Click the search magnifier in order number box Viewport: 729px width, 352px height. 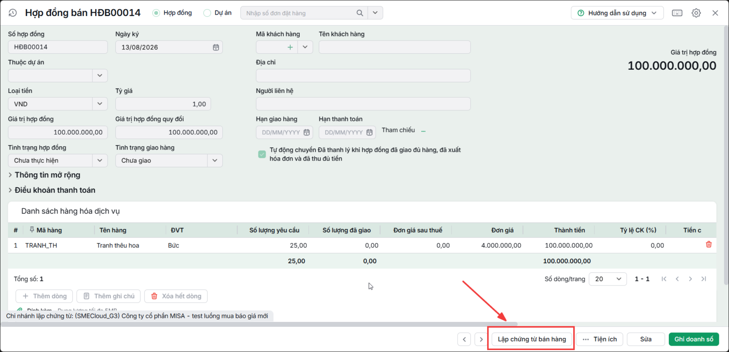click(x=360, y=13)
